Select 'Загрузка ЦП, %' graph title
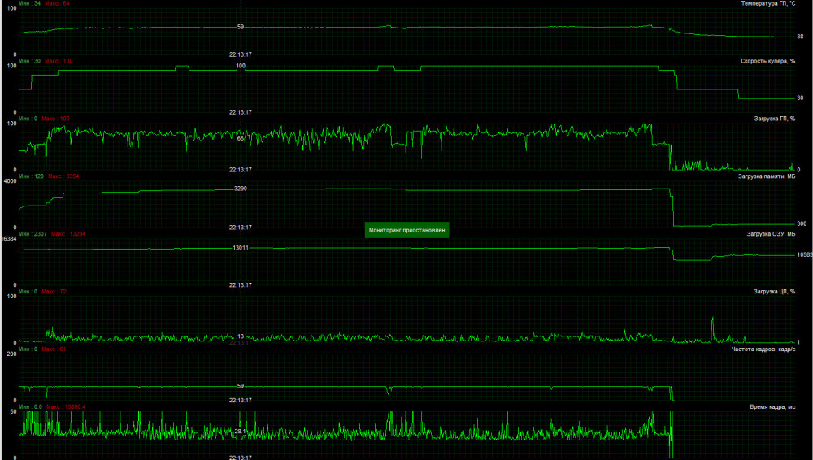The width and height of the screenshot is (813, 460). 774,292
